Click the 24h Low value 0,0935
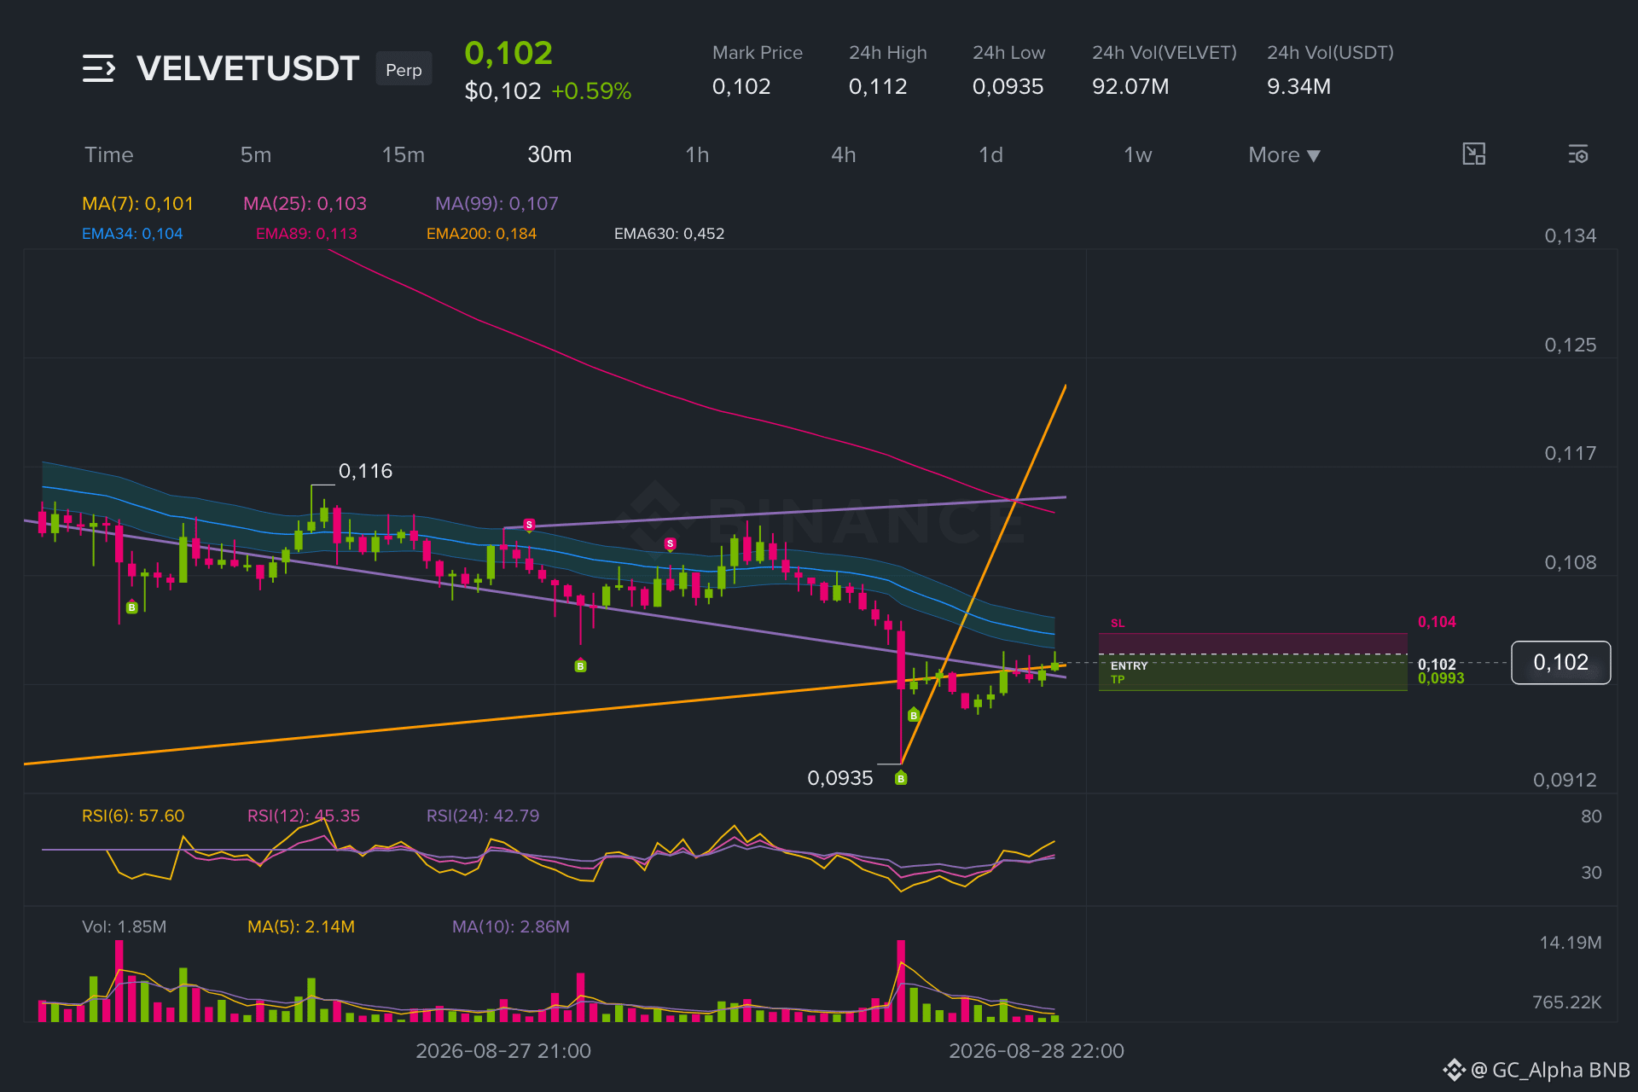This screenshot has width=1638, height=1092. point(1008,86)
